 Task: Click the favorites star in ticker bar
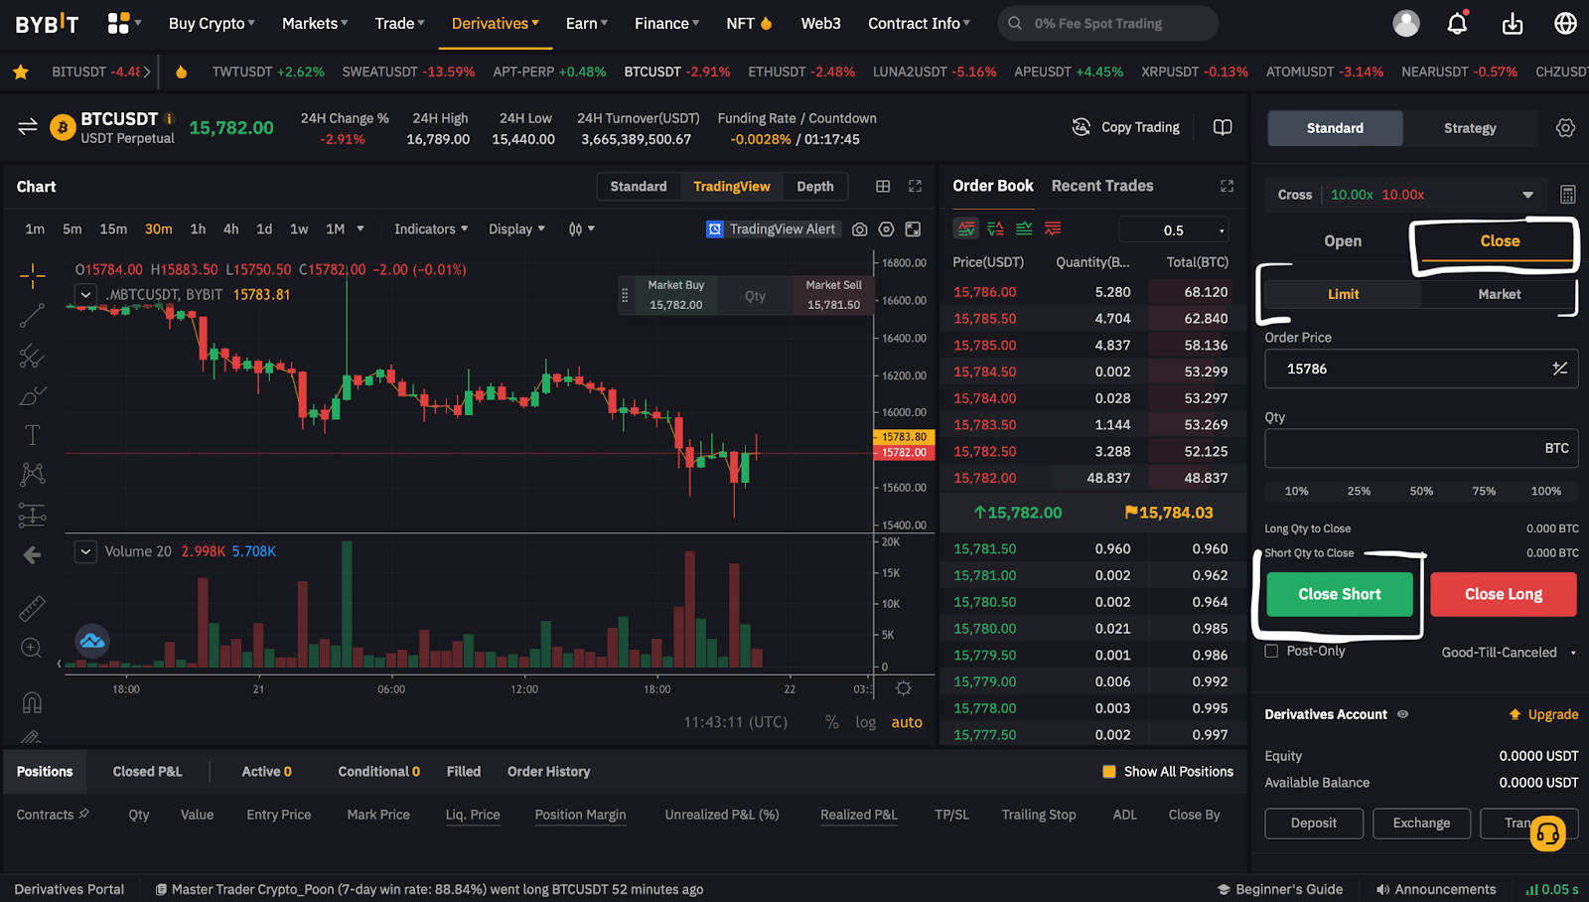click(20, 72)
